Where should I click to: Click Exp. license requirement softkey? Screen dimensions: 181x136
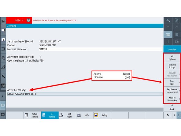click(172, 91)
